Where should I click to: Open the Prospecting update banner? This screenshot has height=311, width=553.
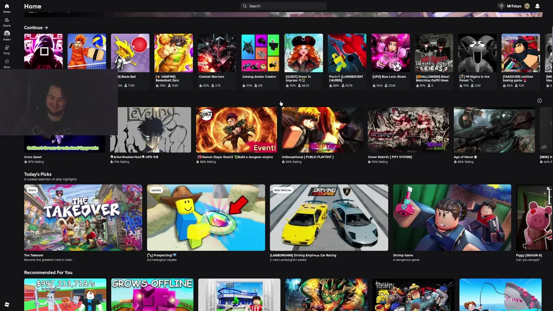click(x=206, y=218)
